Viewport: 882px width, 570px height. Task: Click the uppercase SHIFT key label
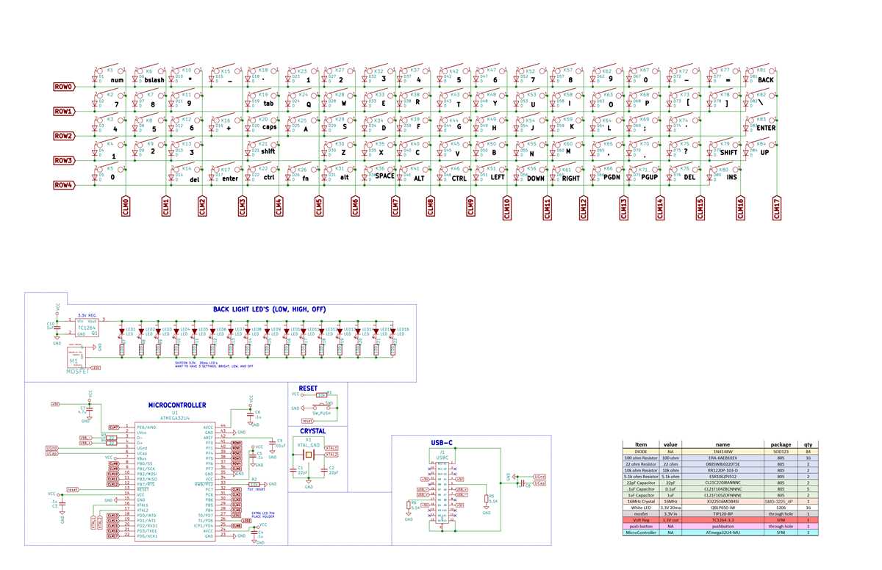[728, 153]
